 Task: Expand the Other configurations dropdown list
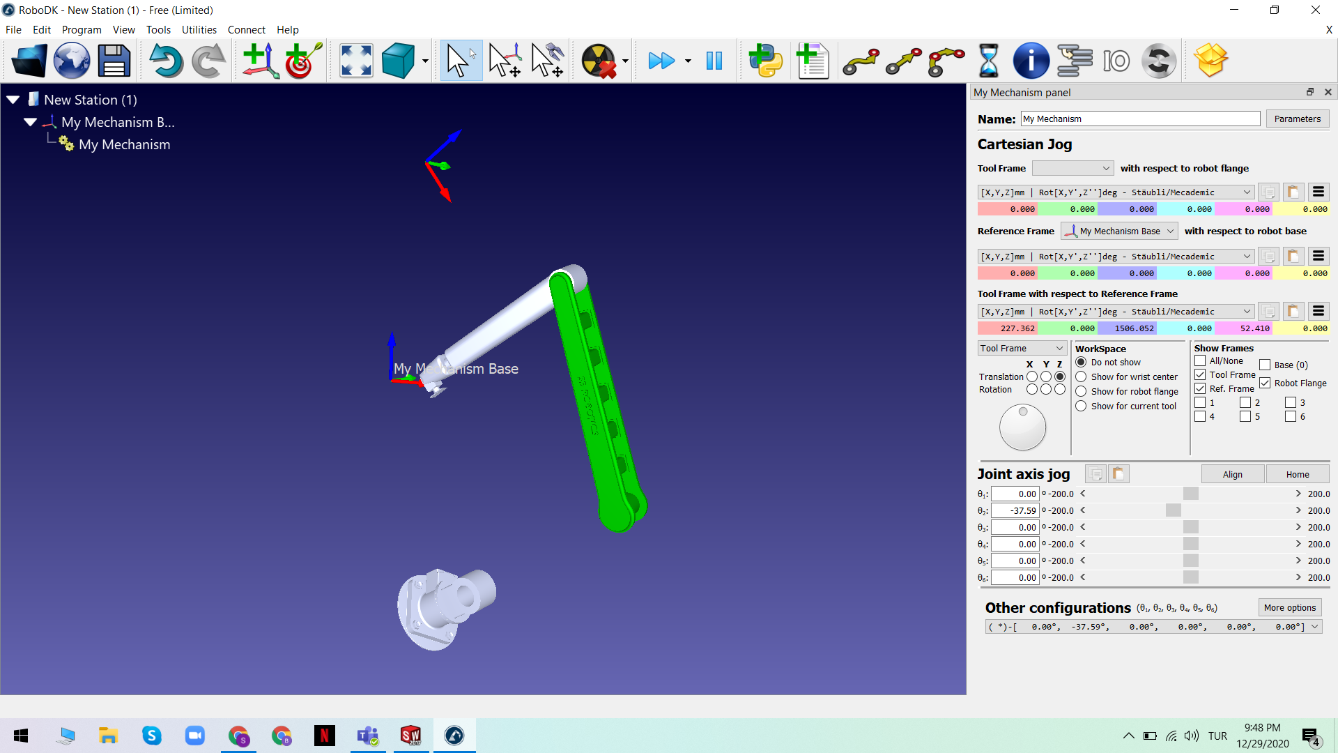[x=1314, y=627]
